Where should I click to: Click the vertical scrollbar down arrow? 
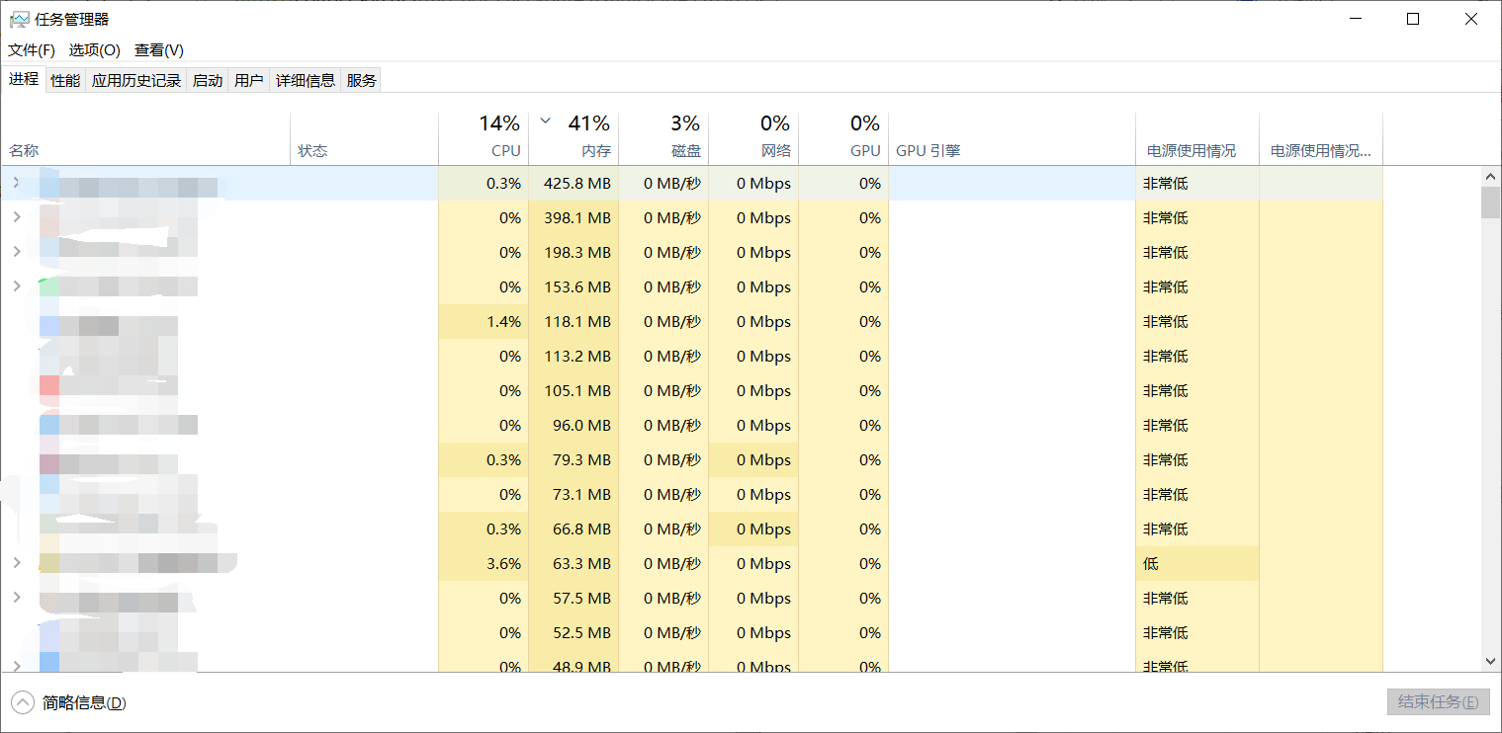tap(1490, 661)
